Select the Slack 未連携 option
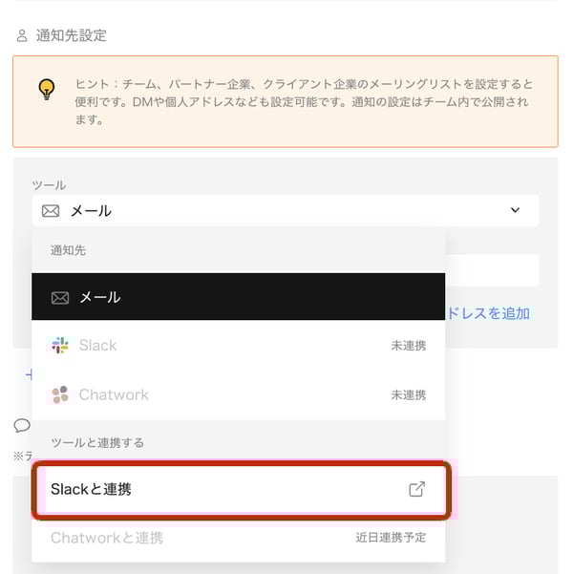Viewport: 573px width, 574px height. tap(239, 345)
